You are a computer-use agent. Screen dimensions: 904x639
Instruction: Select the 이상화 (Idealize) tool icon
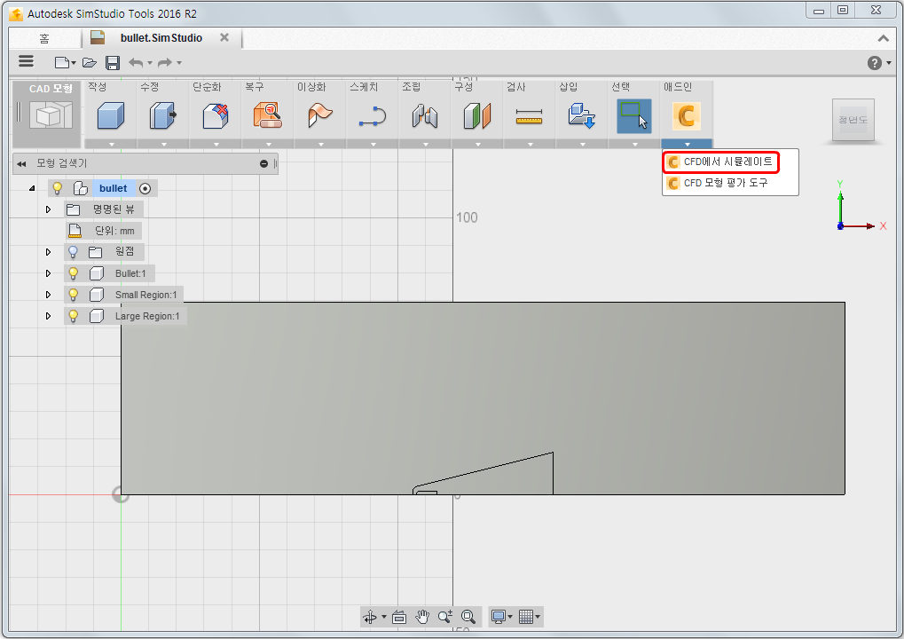click(x=320, y=116)
